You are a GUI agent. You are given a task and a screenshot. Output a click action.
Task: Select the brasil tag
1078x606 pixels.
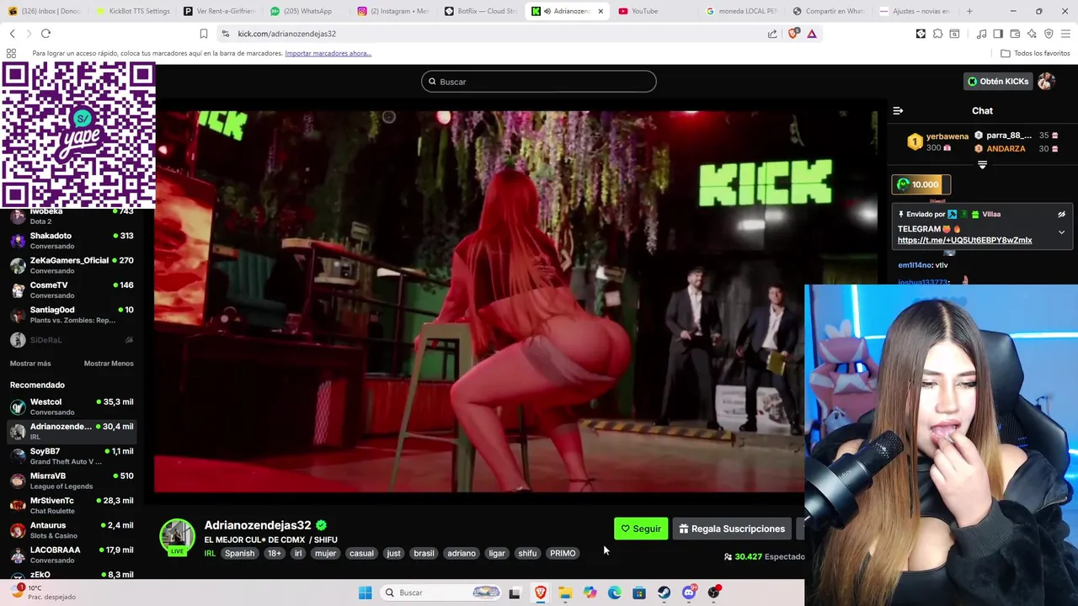click(424, 553)
